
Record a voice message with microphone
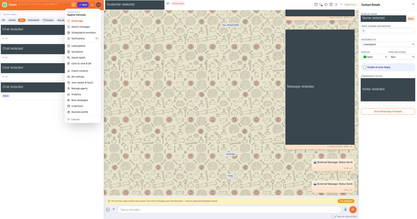345,210
